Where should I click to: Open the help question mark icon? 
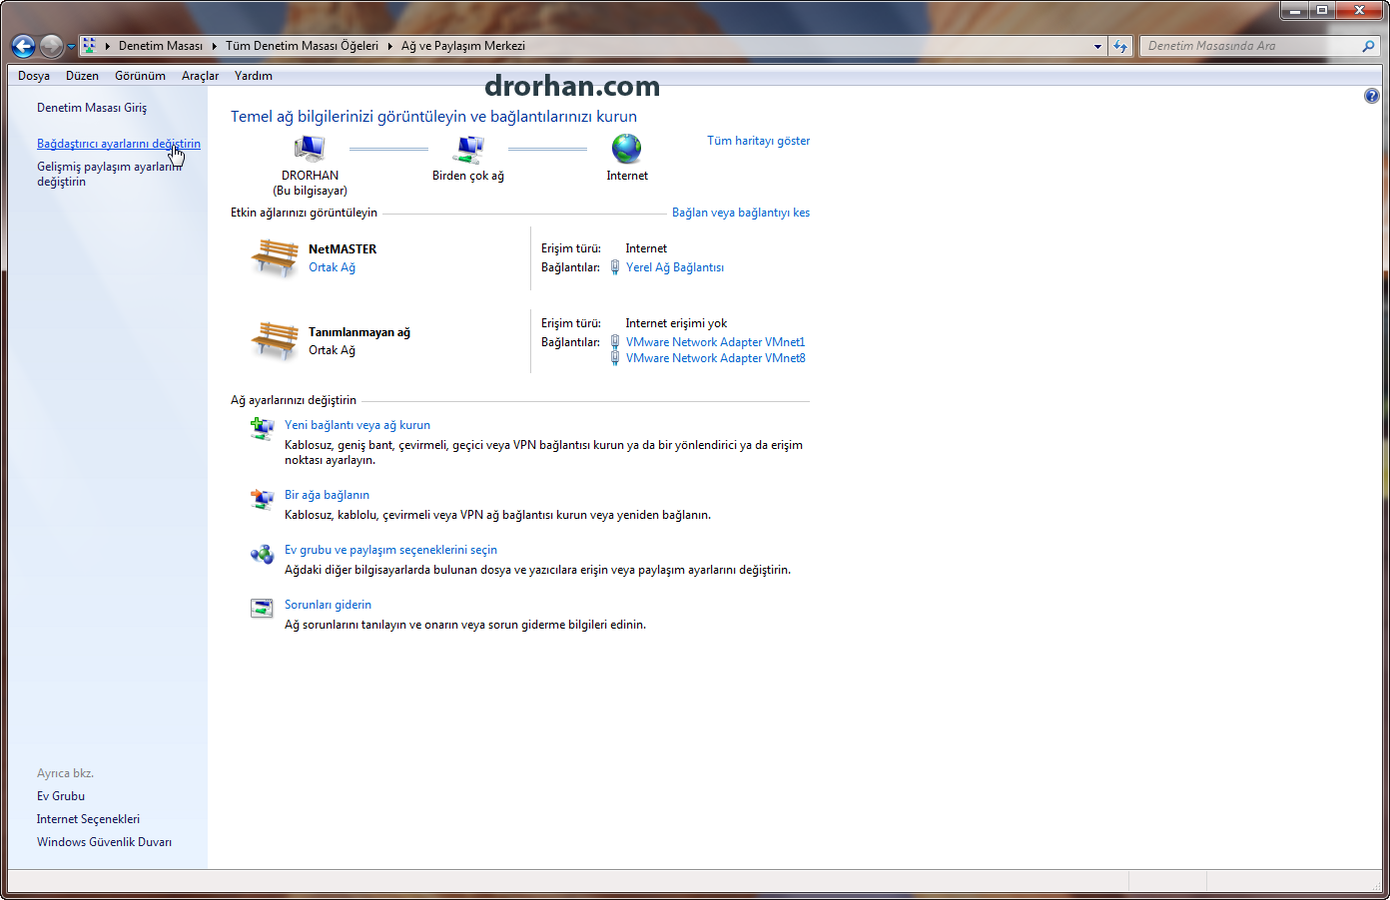click(1372, 96)
